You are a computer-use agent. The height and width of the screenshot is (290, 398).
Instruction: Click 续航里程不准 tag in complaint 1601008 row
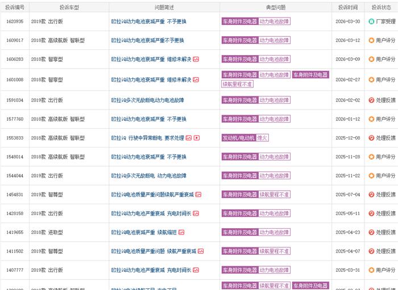tap(239, 84)
